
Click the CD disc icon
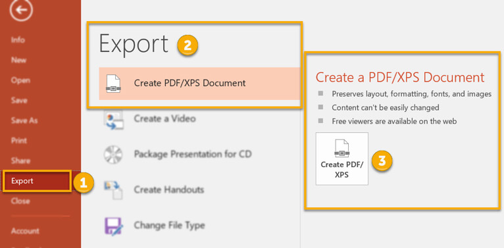click(x=113, y=155)
